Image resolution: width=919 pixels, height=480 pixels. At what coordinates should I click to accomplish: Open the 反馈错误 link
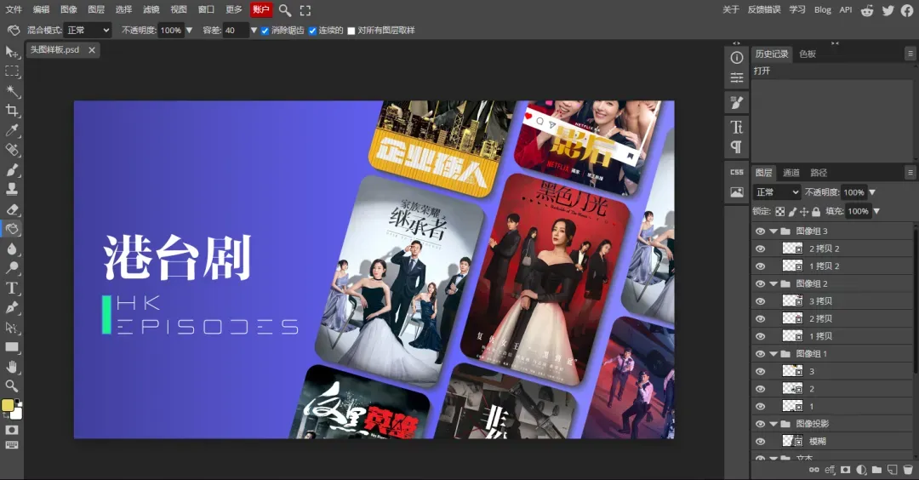coord(764,9)
